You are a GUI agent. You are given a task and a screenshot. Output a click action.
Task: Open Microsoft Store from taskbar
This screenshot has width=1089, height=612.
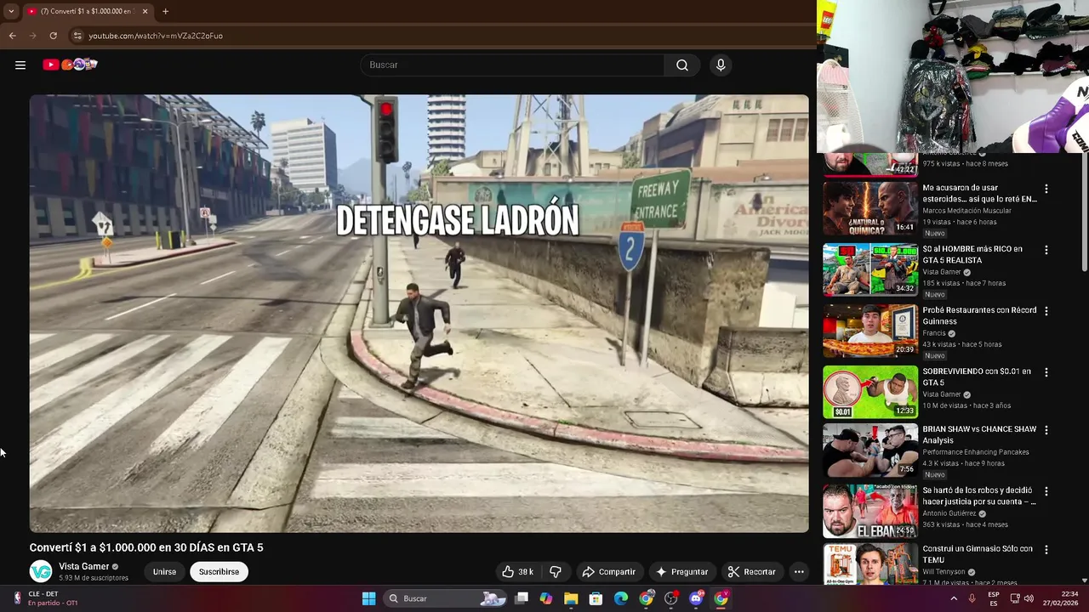pyautogui.click(x=596, y=598)
